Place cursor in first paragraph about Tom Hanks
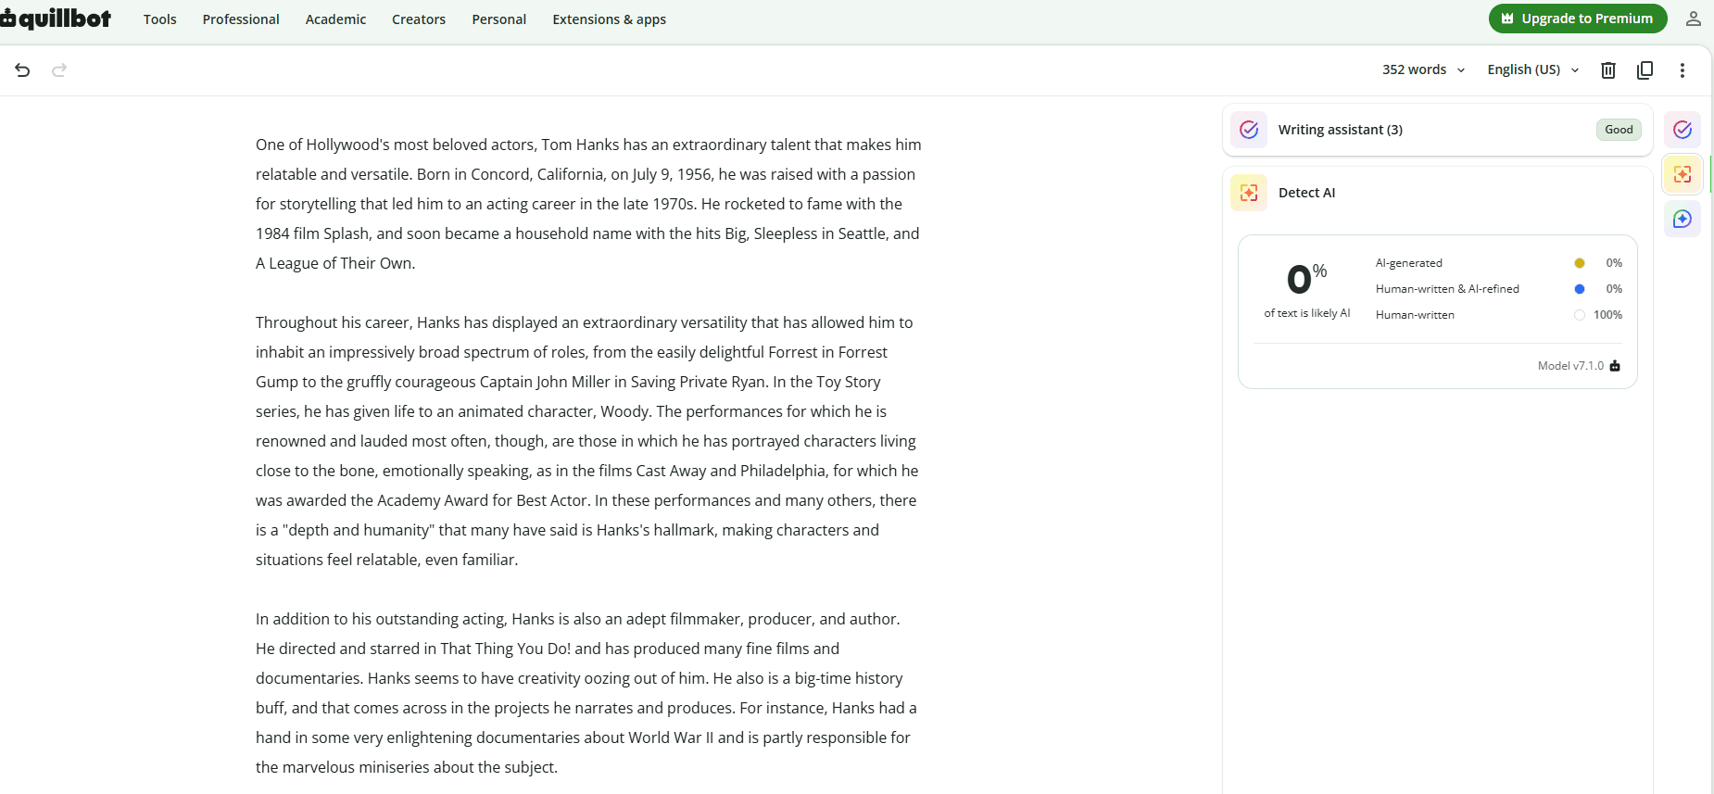Viewport: 1714px width, 794px height. pyautogui.click(x=588, y=204)
